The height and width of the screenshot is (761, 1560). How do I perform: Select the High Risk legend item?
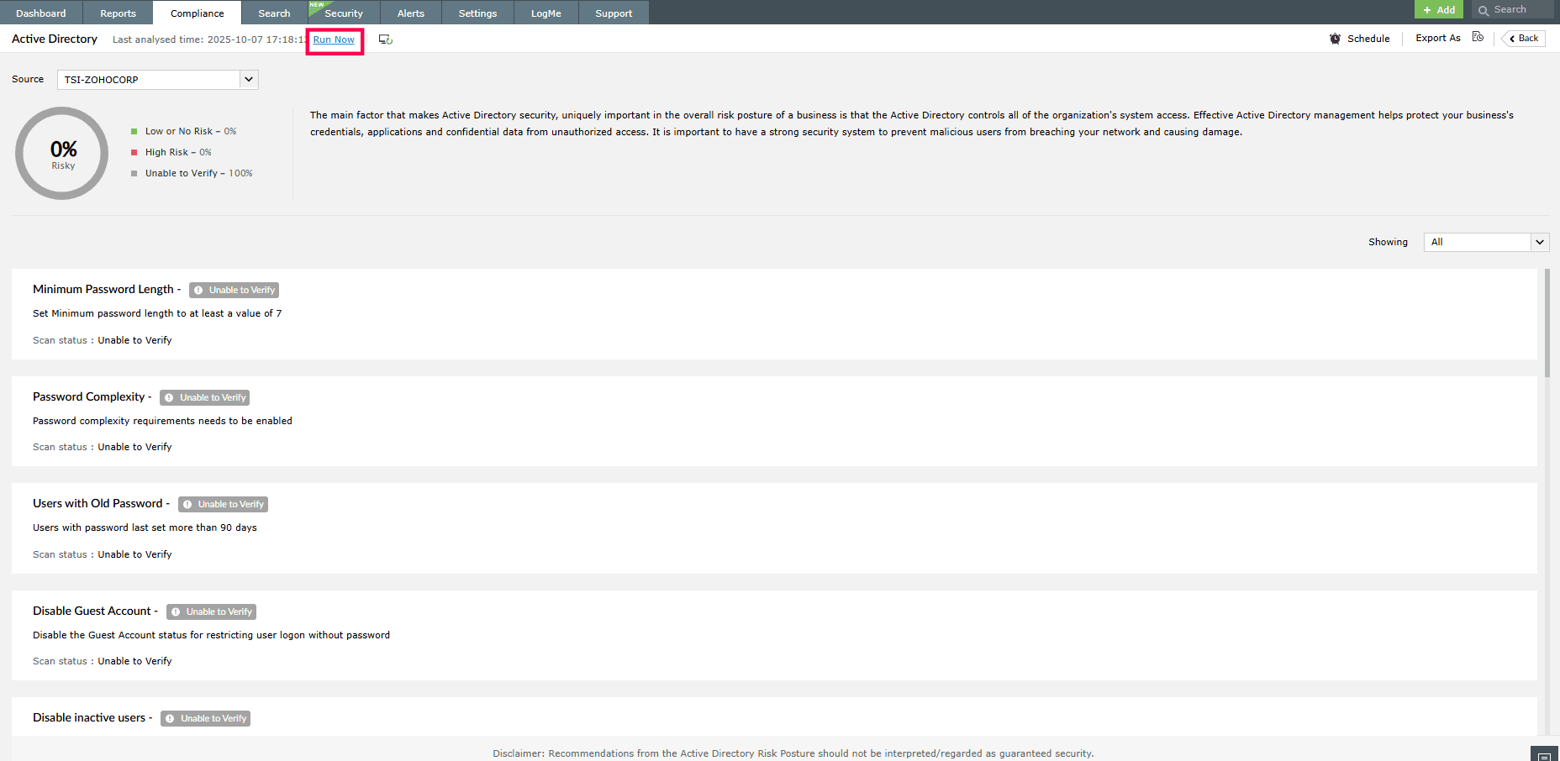tap(173, 152)
